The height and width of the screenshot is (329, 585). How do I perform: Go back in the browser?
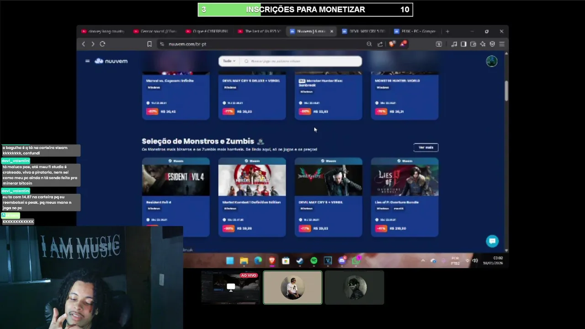pyautogui.click(x=83, y=44)
